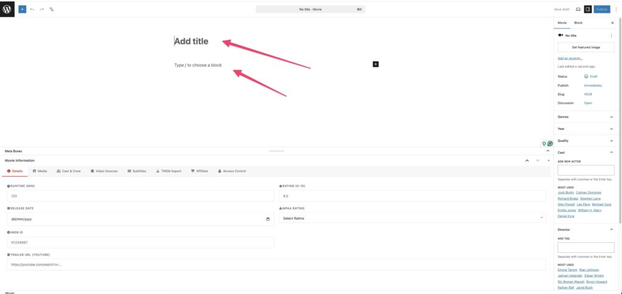This screenshot has width=622, height=294.
Task: Open the MPAA Rating dropdown
Action: [412, 218]
